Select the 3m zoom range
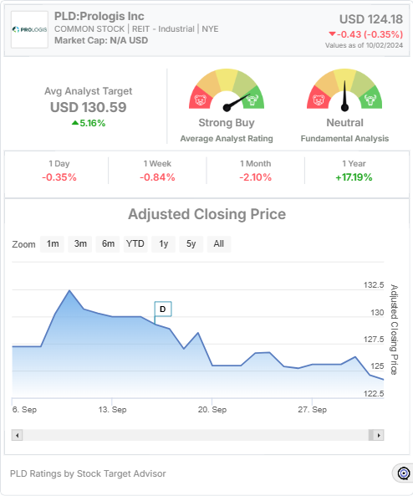 click(x=80, y=244)
